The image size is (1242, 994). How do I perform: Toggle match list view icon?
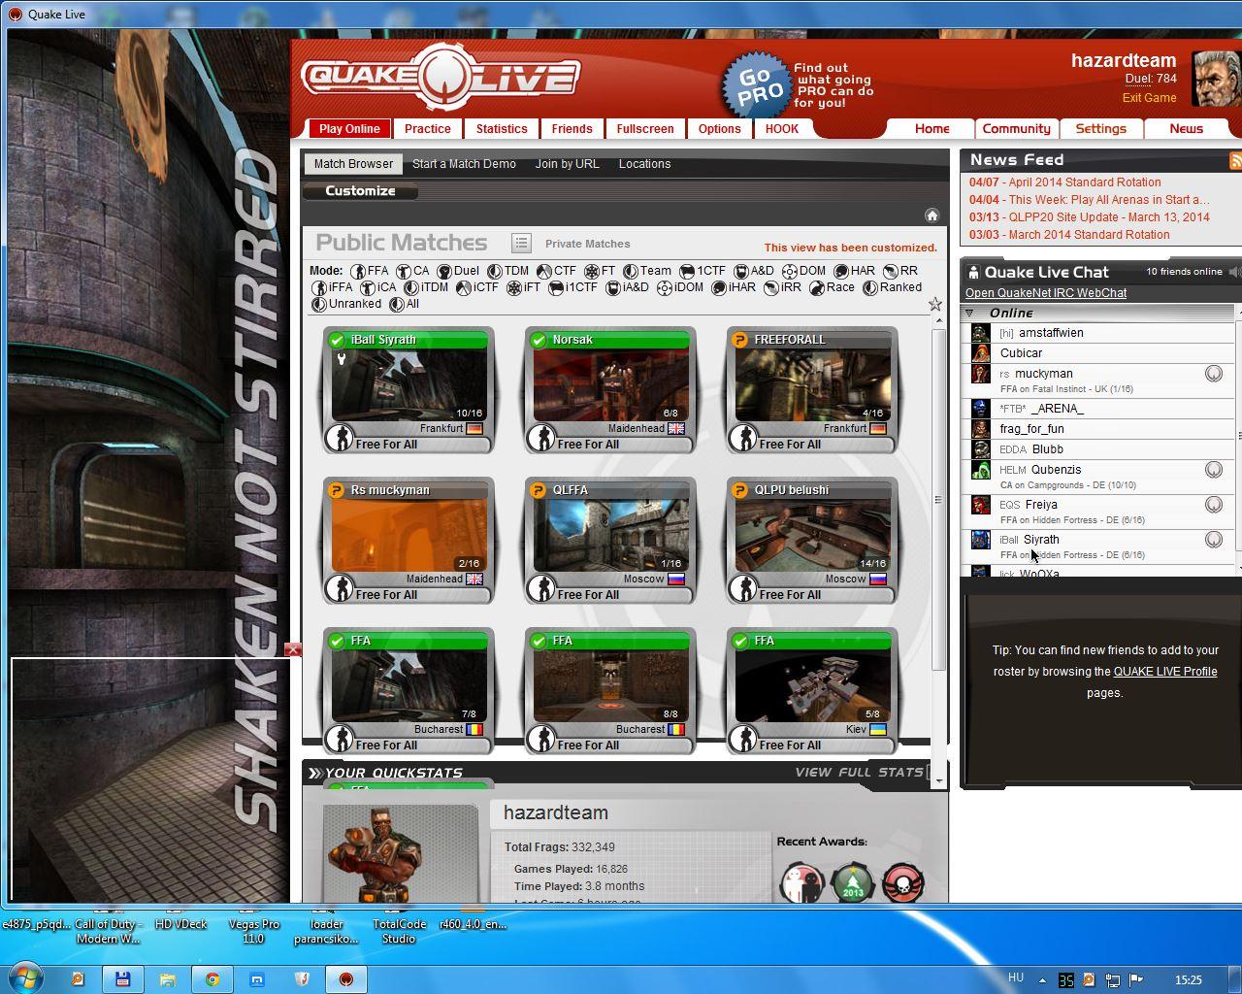tap(521, 243)
